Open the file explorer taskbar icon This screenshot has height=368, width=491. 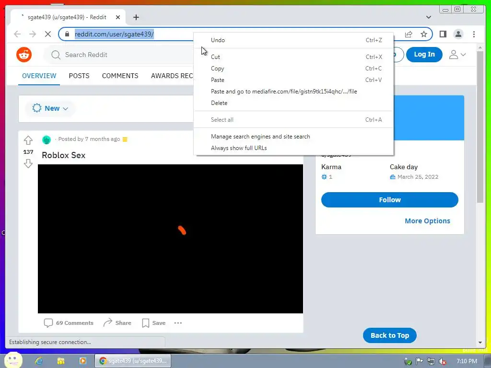pos(61,361)
